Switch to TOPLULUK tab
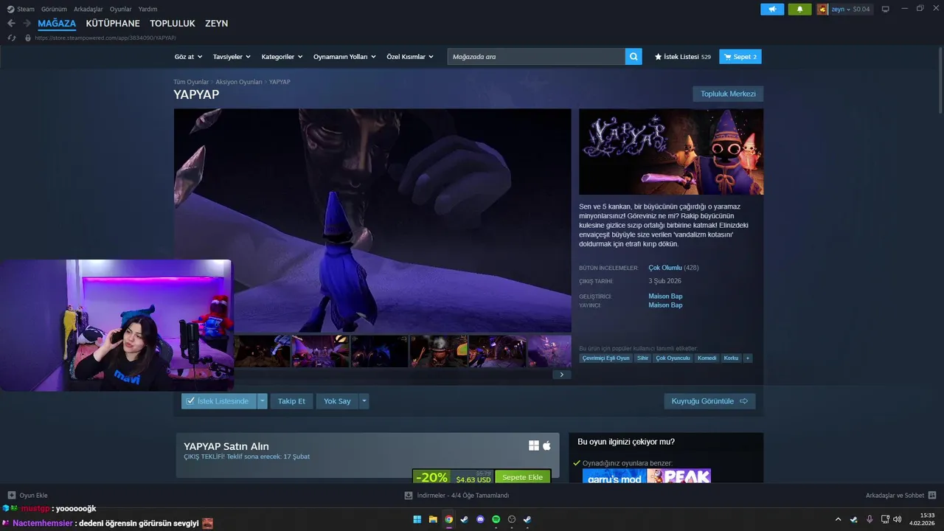The height and width of the screenshot is (531, 944). coord(173,24)
